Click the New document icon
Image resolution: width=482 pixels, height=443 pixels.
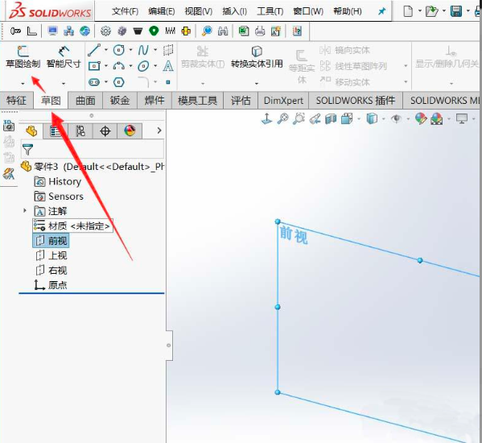tap(408, 11)
